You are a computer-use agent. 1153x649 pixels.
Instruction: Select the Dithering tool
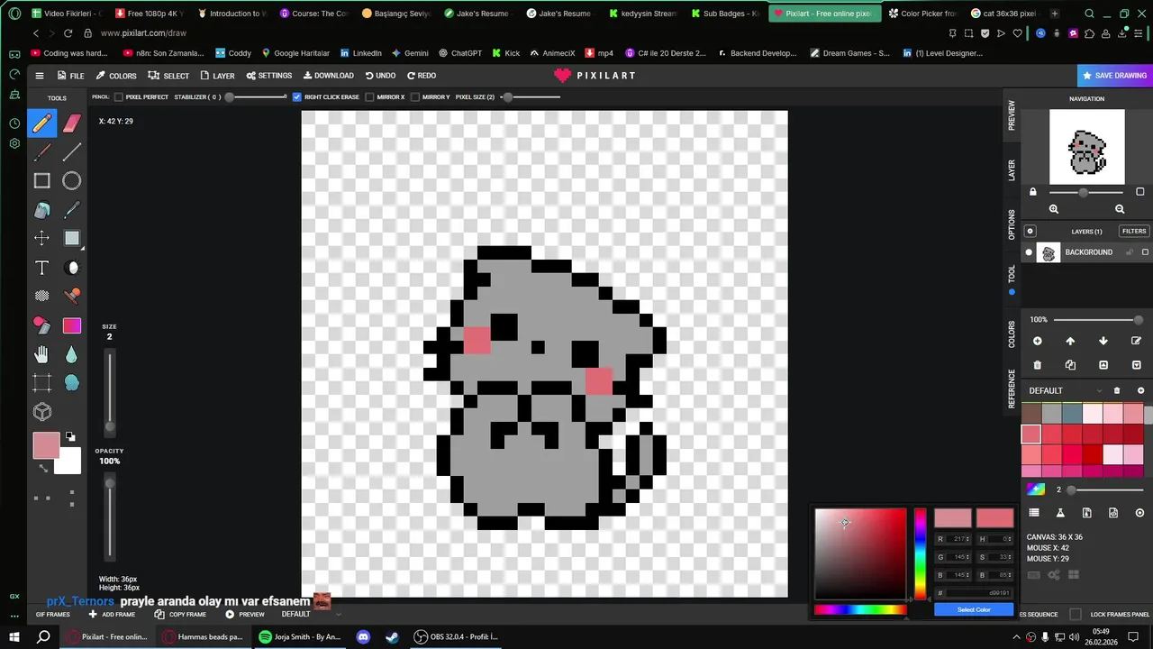coord(41,296)
